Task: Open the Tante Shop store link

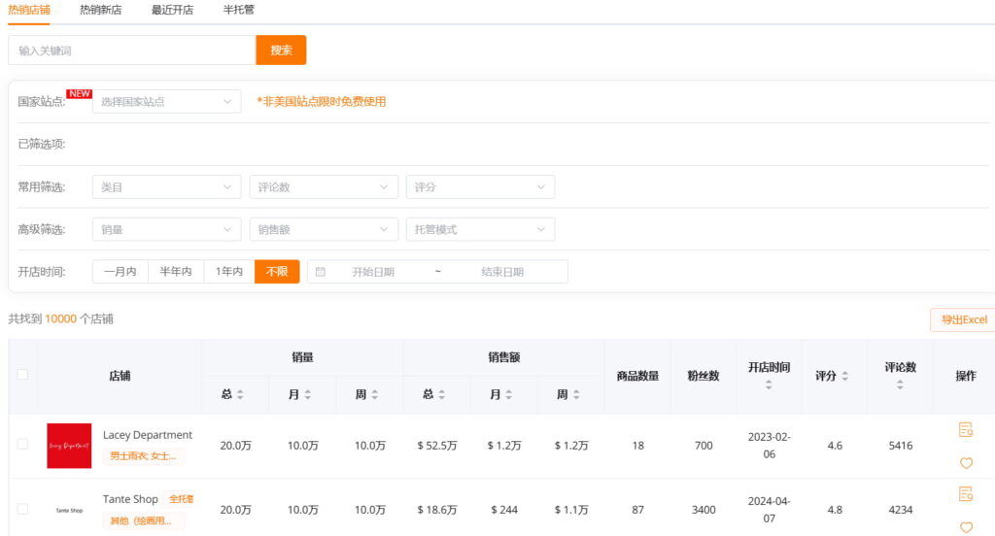Action: point(130,499)
